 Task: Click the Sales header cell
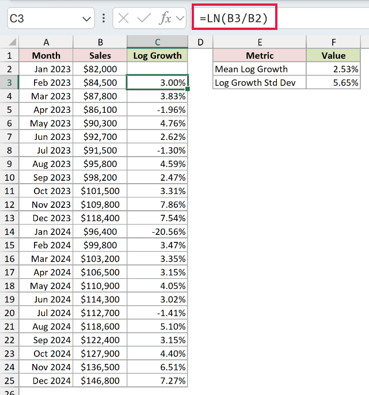100,55
